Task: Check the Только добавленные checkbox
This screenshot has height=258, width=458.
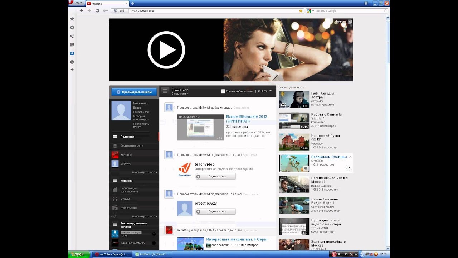Action: tap(223, 91)
